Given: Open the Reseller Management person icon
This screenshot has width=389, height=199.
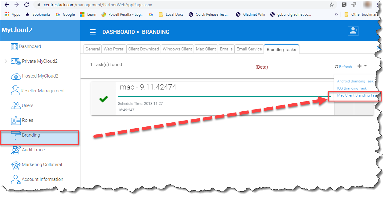Looking at the screenshot, I should click(x=15, y=91).
